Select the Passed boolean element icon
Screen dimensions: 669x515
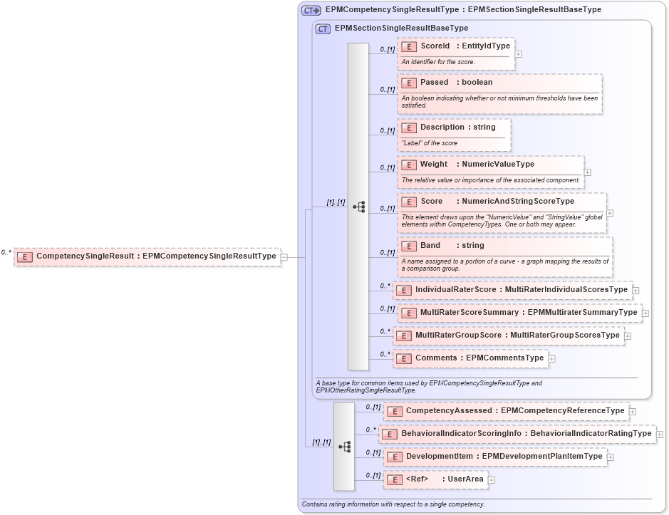tap(410, 83)
